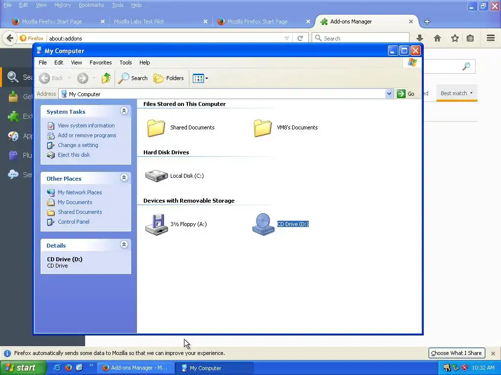Image resolution: width=501 pixels, height=375 pixels.
Task: Open Firefox downloads arrow icon
Action: tap(420, 38)
